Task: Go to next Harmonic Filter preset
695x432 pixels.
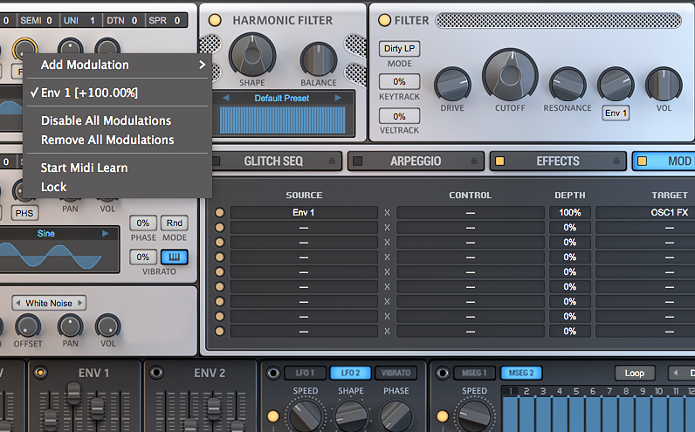Action: 338,98
